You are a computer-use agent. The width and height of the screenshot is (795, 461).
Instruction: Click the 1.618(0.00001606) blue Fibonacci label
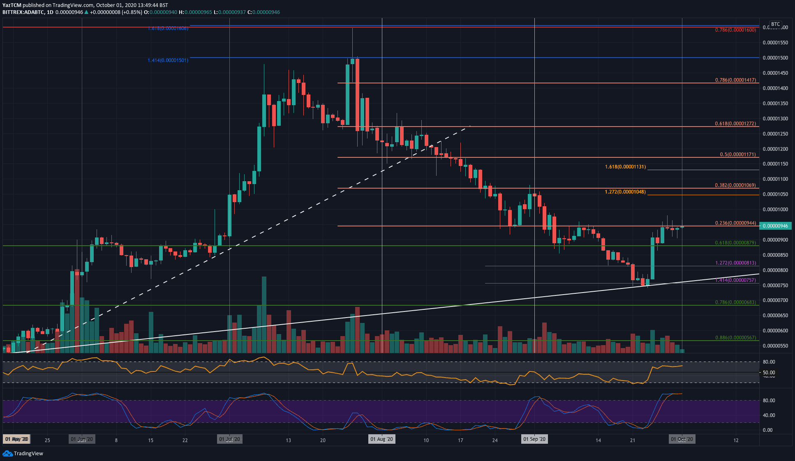click(168, 28)
